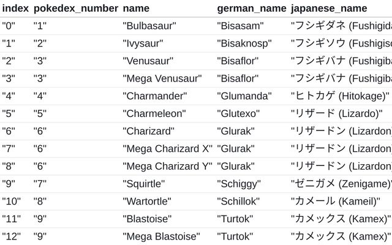Screen dimensions: 392x245
Task: Click the "Mega Charizard Y" cell
Action: pos(167,166)
